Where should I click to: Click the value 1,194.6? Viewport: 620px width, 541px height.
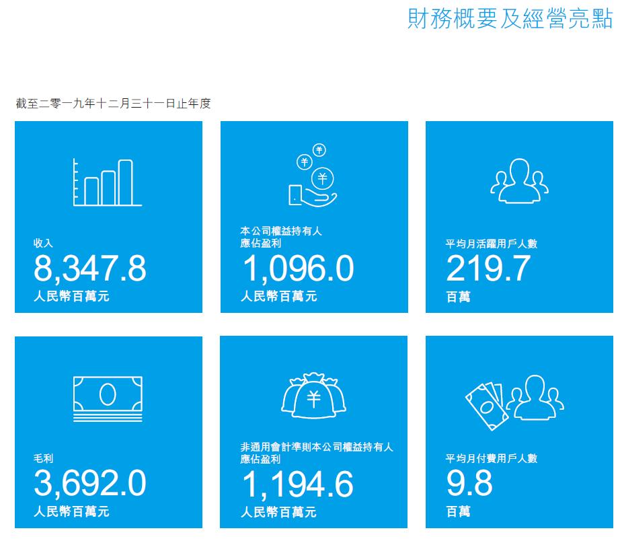[298, 484]
